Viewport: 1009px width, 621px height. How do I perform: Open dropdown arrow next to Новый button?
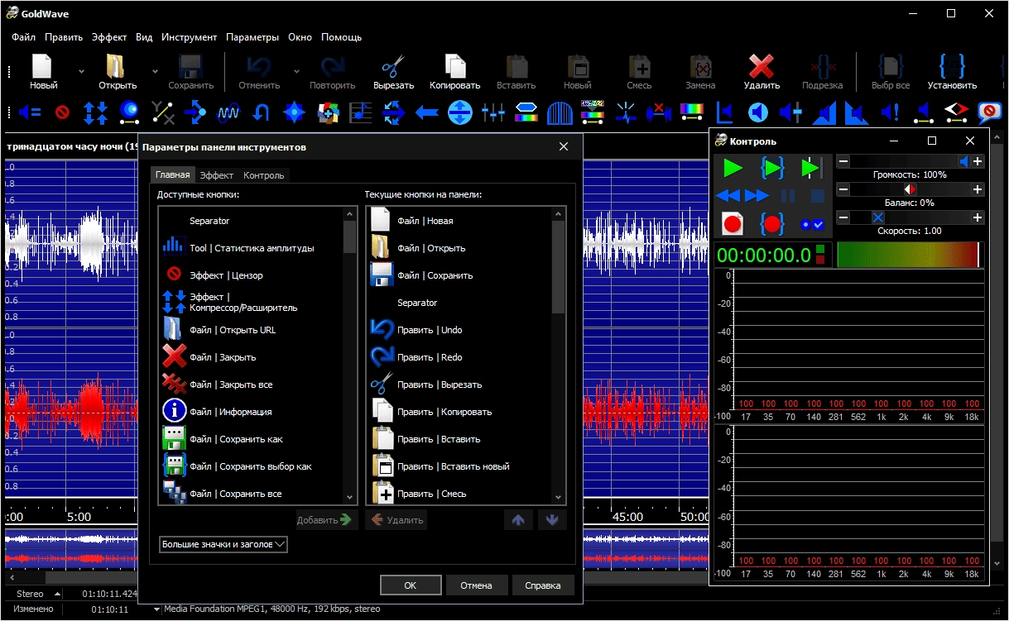81,72
